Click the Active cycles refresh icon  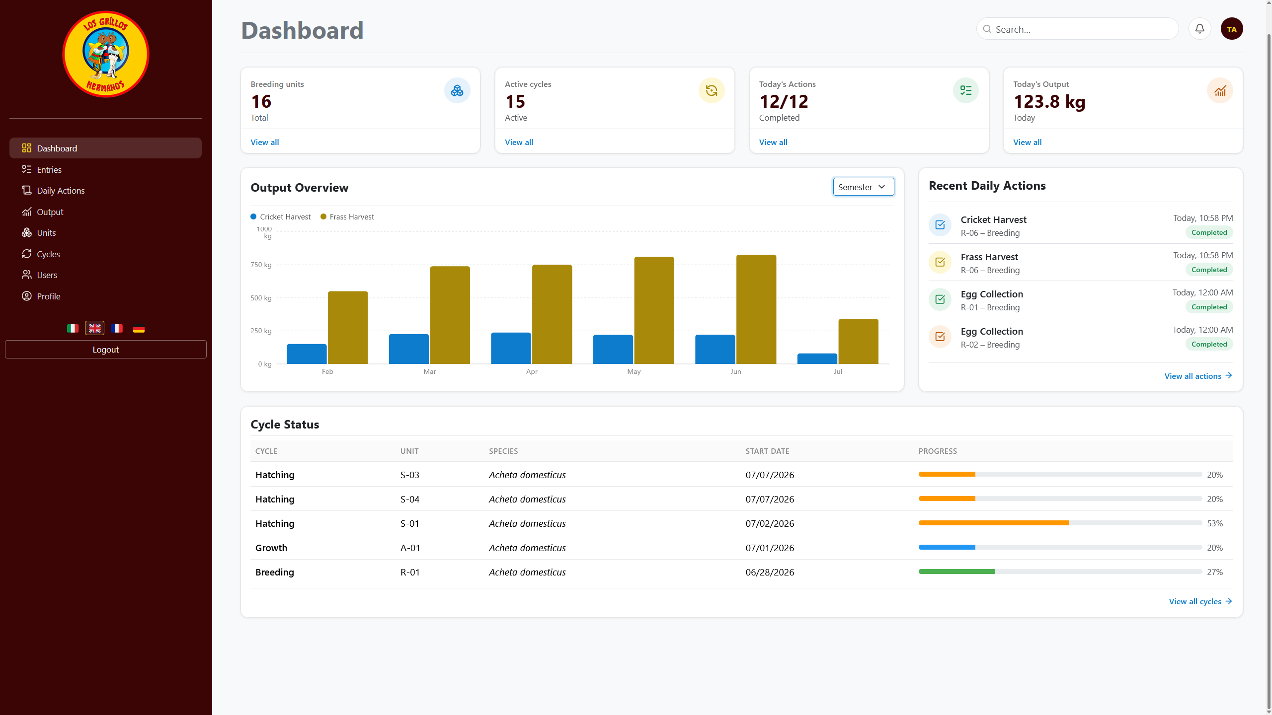click(712, 90)
